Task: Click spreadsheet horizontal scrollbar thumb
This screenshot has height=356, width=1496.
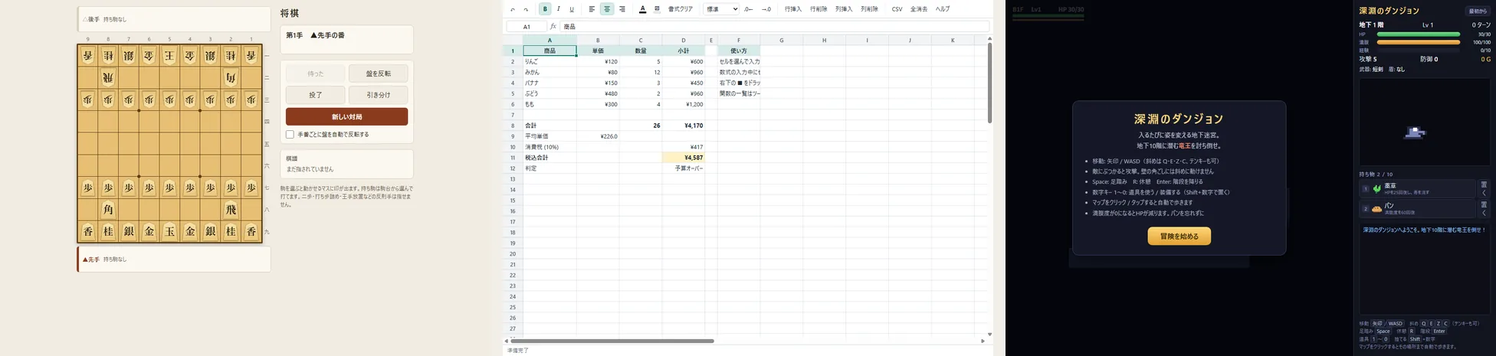Action: pyautogui.click(x=612, y=341)
